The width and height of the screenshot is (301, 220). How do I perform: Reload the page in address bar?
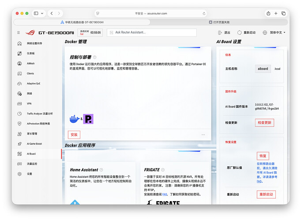click(204, 13)
